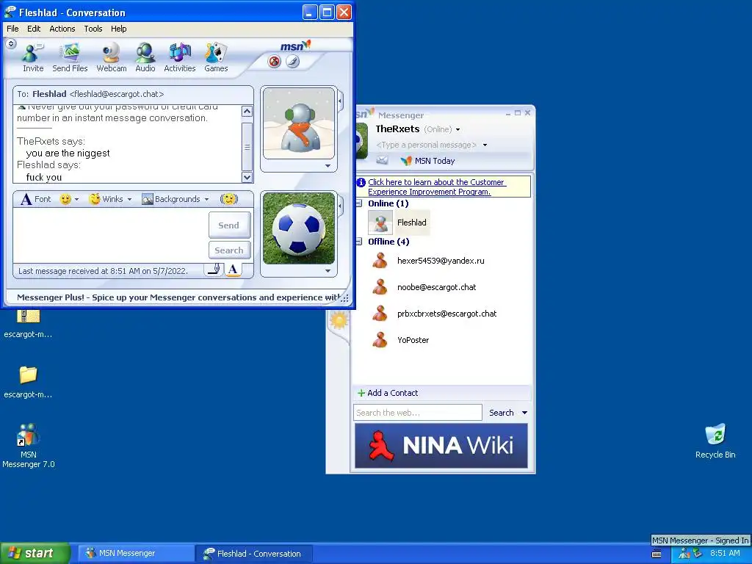The height and width of the screenshot is (564, 752).
Task: Open the Tools menu
Action: pos(93,29)
